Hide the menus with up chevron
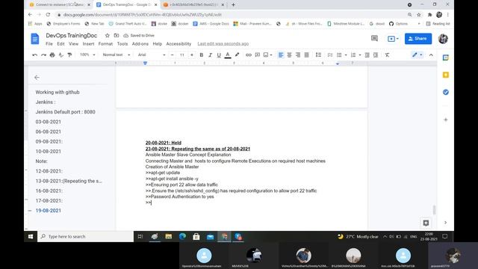 431,55
